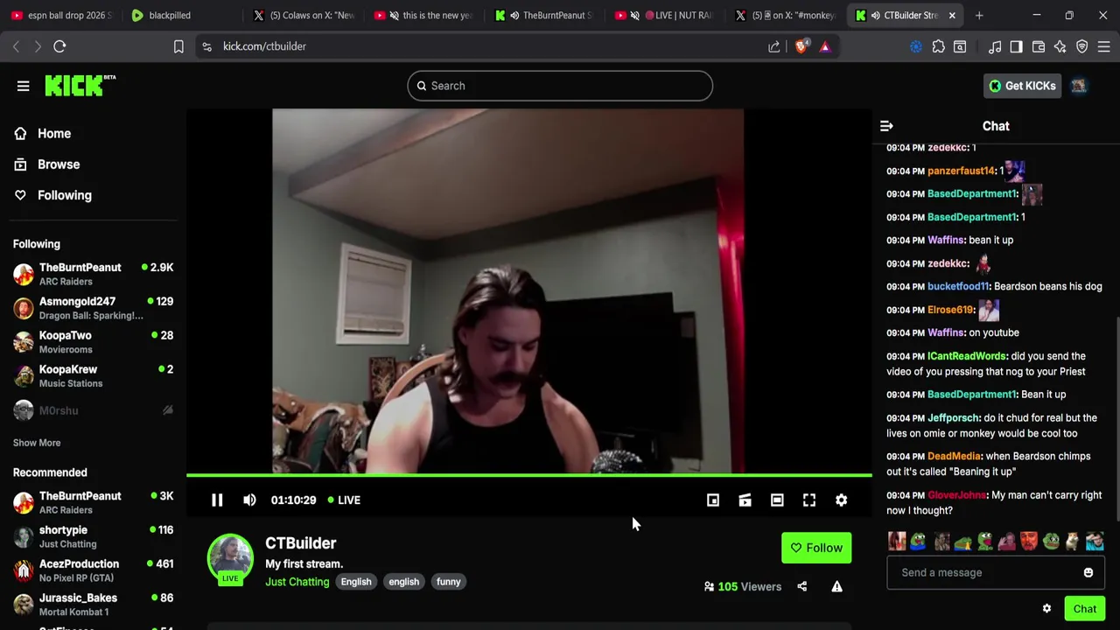
Task: Click CTBuilder streamer avatar
Action: (230, 557)
